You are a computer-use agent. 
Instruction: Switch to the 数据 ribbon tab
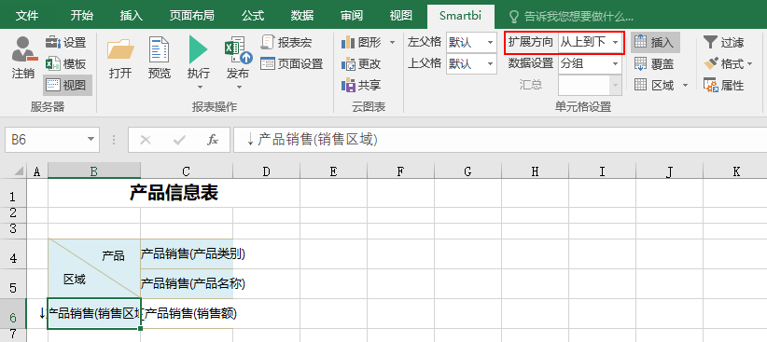point(301,16)
